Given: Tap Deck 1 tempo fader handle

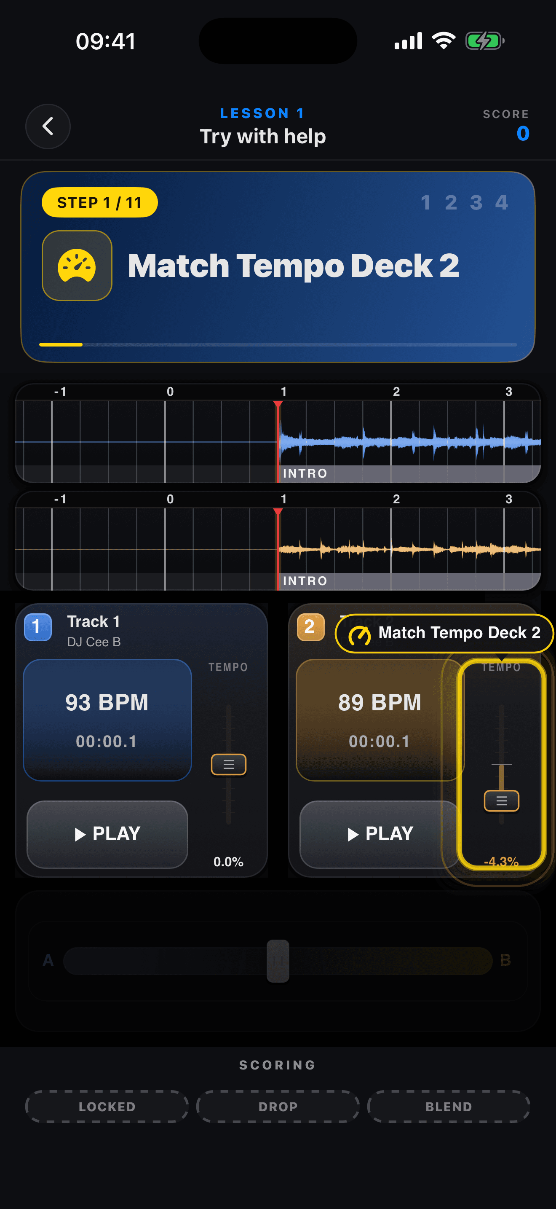Looking at the screenshot, I should click(x=228, y=765).
